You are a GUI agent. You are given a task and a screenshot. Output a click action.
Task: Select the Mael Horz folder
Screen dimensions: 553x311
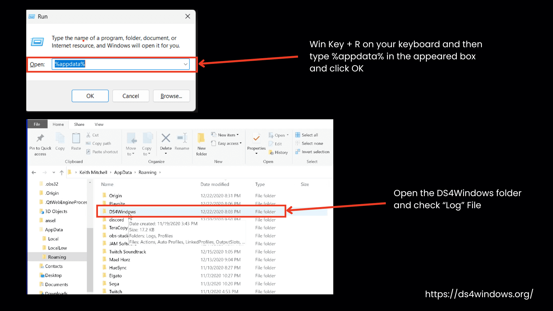[120, 260]
